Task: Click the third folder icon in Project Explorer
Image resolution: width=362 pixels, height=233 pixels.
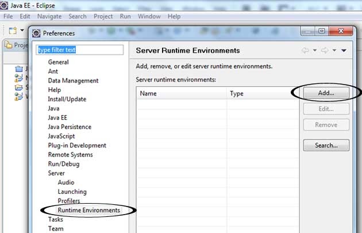Action: point(19,87)
